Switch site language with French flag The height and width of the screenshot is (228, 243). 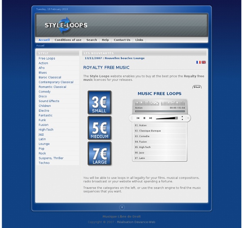click(x=198, y=62)
